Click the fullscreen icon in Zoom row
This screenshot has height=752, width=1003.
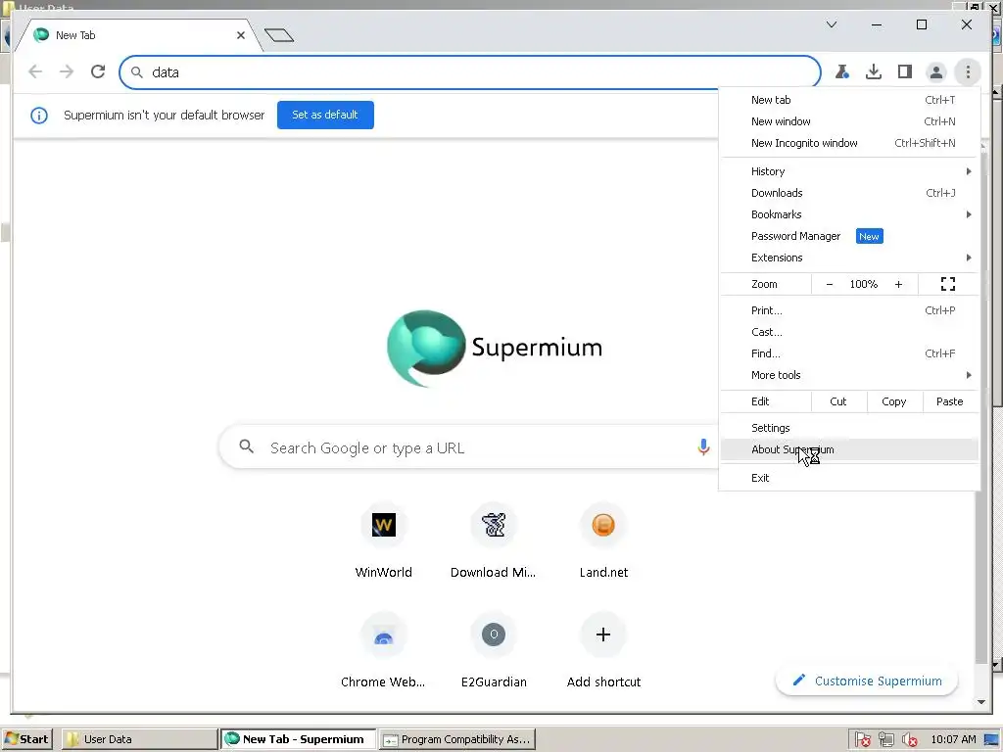[948, 285]
